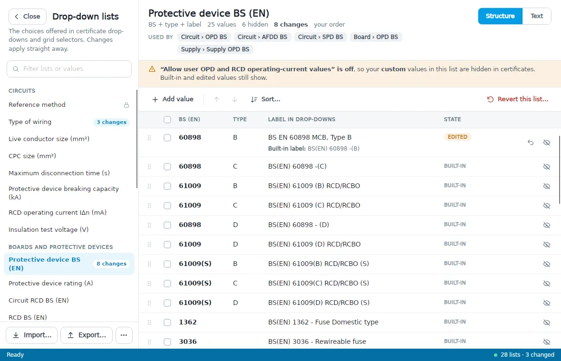Open Circuit RCD BS (EN) list

pyautogui.click(x=69, y=301)
